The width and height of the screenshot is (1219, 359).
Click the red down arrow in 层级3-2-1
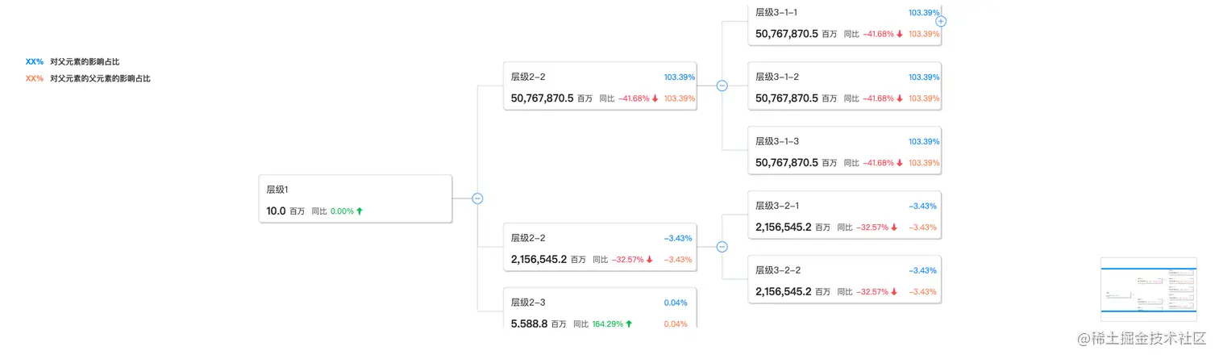click(894, 228)
